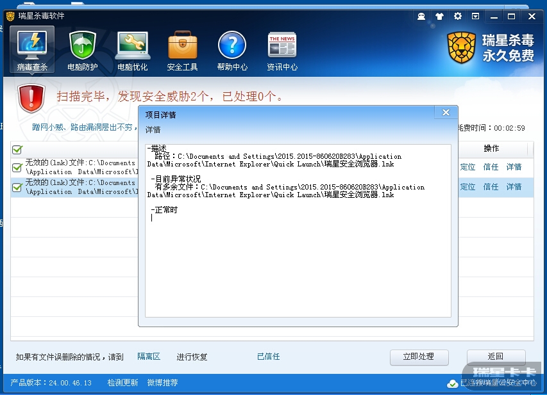Open the 帮助中心 question mark section

click(x=232, y=51)
